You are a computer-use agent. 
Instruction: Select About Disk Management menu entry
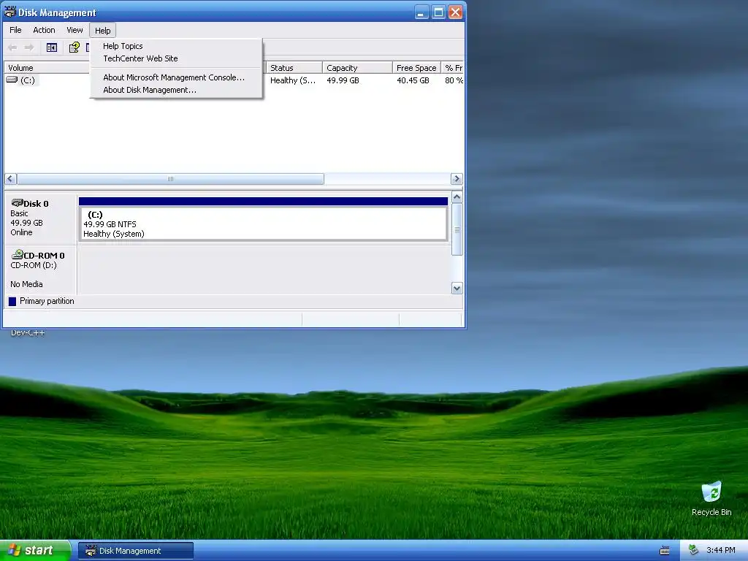pyautogui.click(x=149, y=90)
